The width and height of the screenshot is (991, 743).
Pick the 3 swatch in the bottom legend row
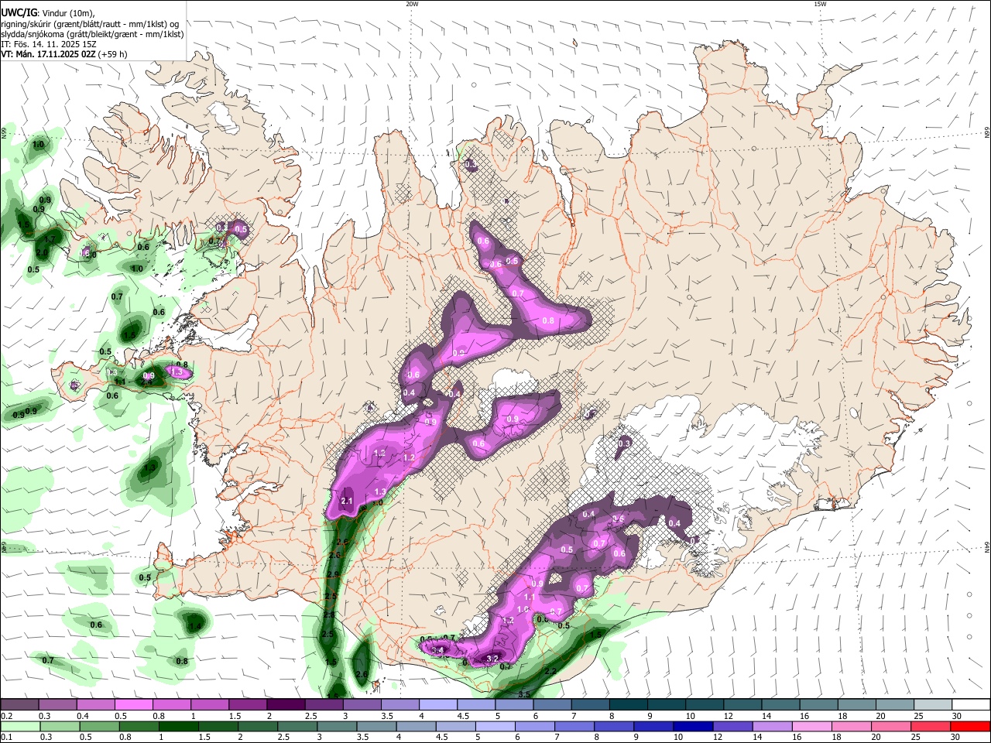pyautogui.click(x=336, y=726)
